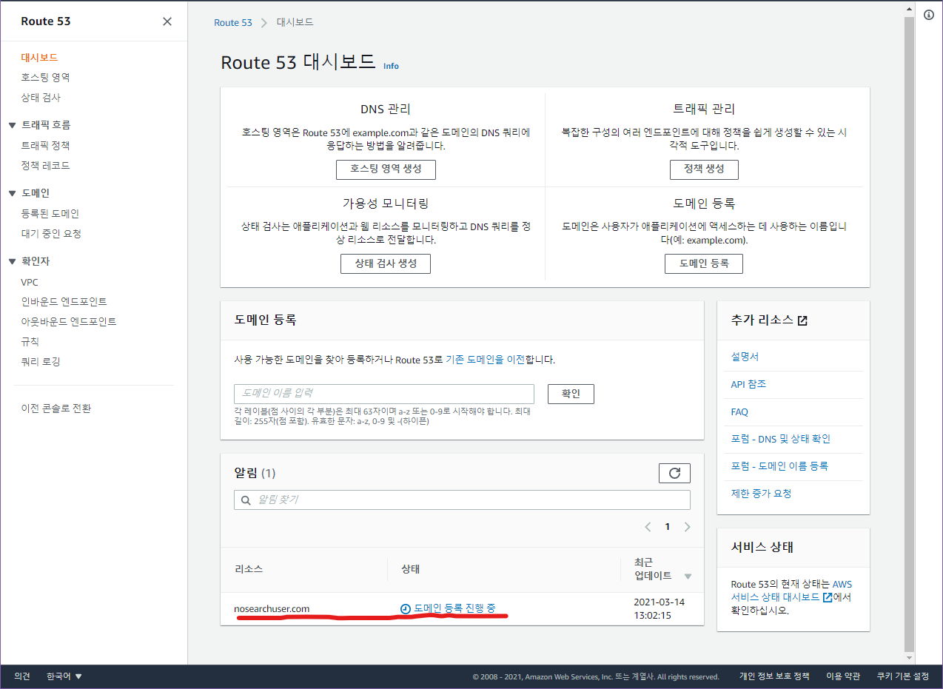The height and width of the screenshot is (689, 943).
Task: Open 이용 약관 footer link
Action: pyautogui.click(x=843, y=676)
